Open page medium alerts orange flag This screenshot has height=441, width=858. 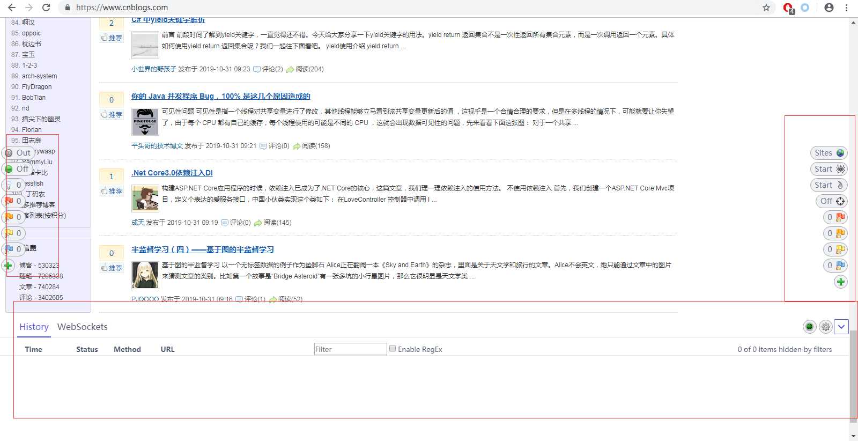[13, 217]
